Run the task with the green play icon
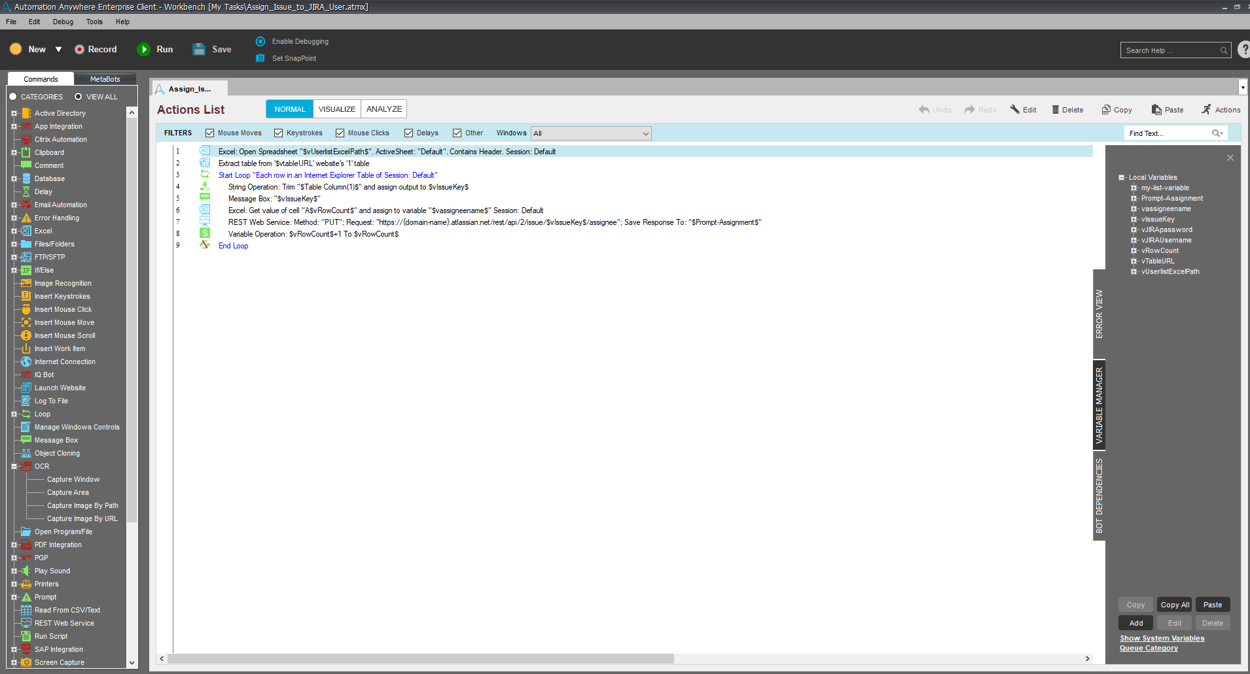Viewport: 1250px width, 674px height. [143, 49]
